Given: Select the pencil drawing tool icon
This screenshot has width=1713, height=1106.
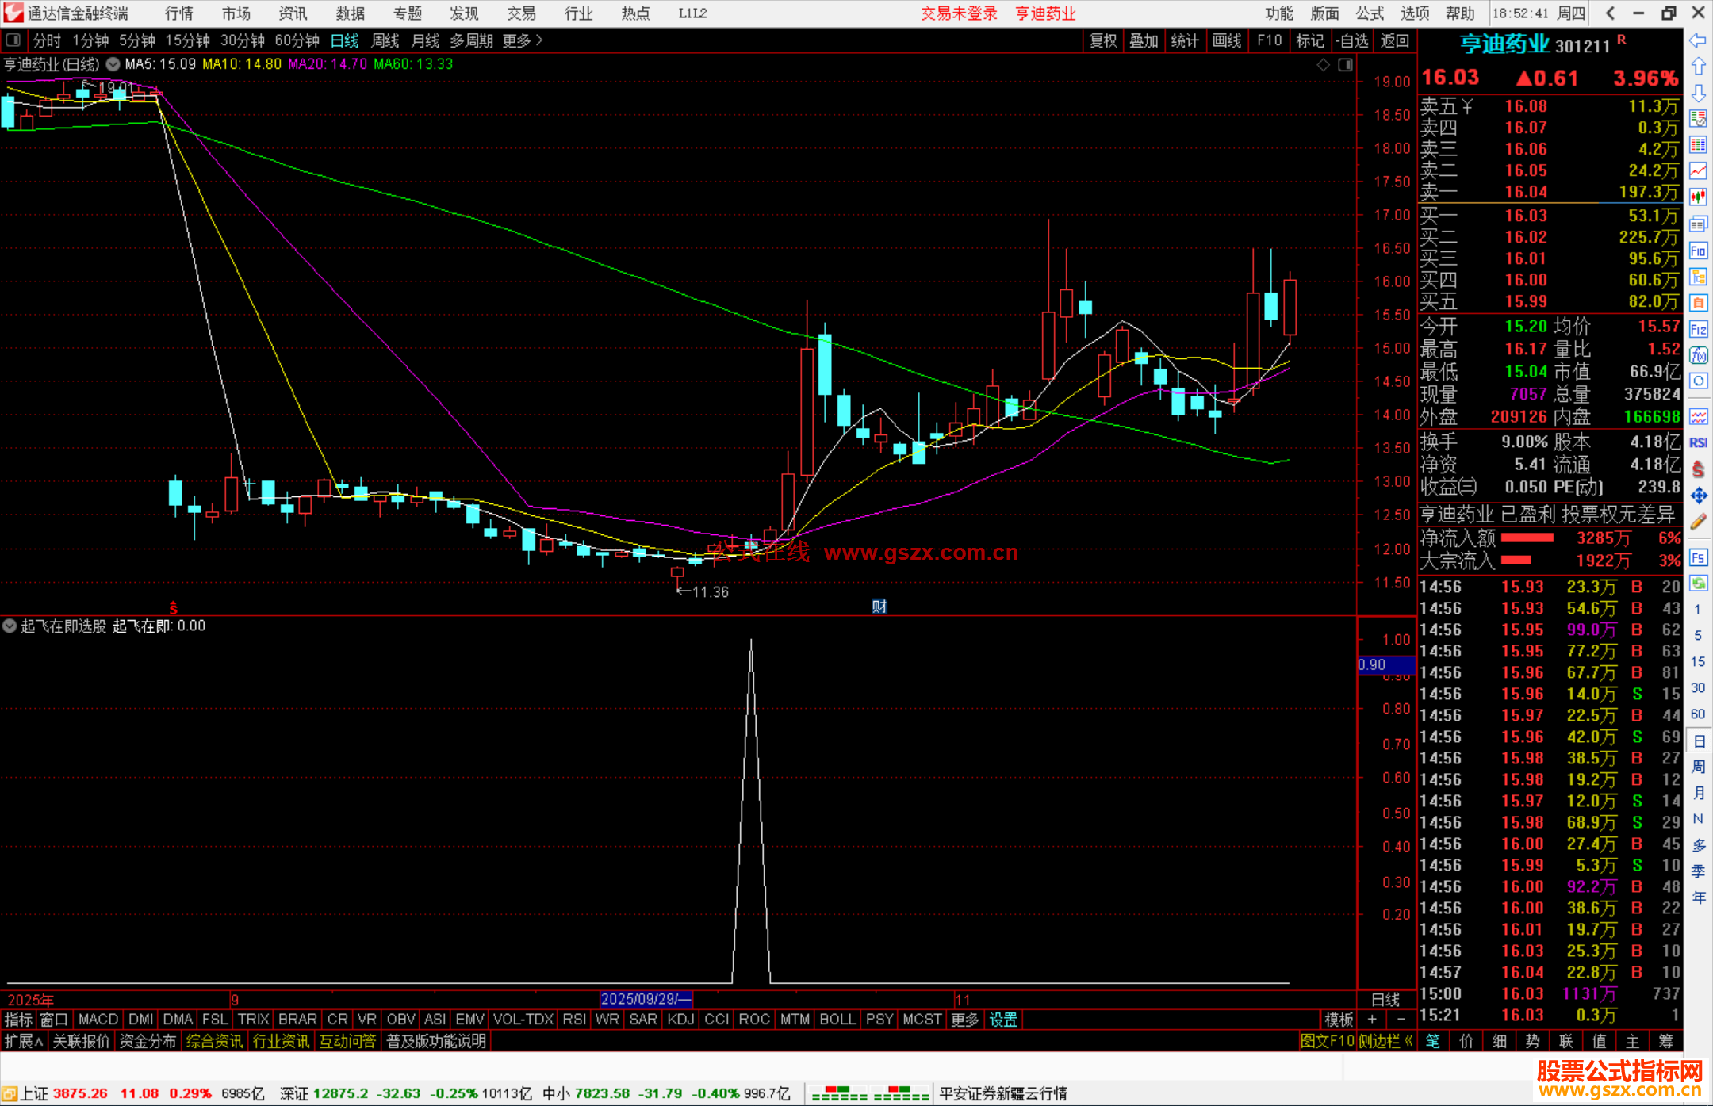Looking at the screenshot, I should tap(1698, 522).
